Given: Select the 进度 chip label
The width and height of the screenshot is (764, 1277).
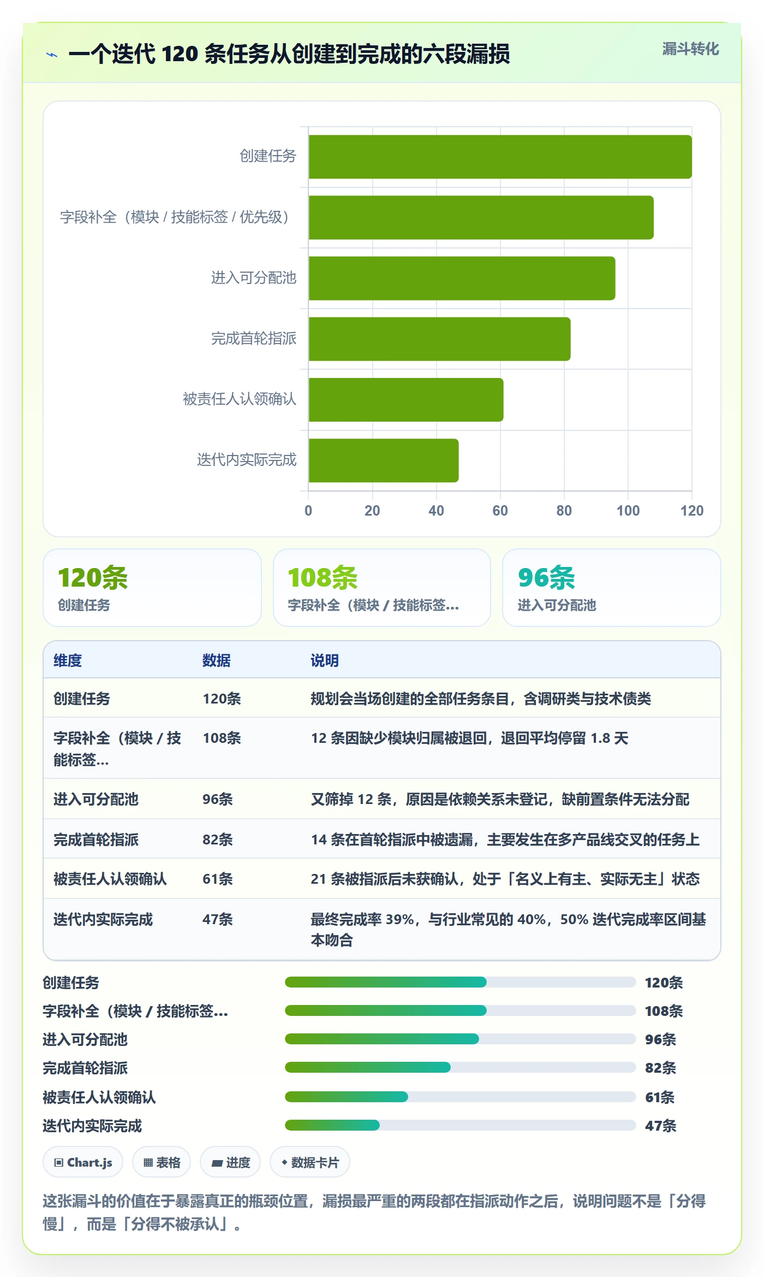Looking at the screenshot, I should pos(238,1162).
